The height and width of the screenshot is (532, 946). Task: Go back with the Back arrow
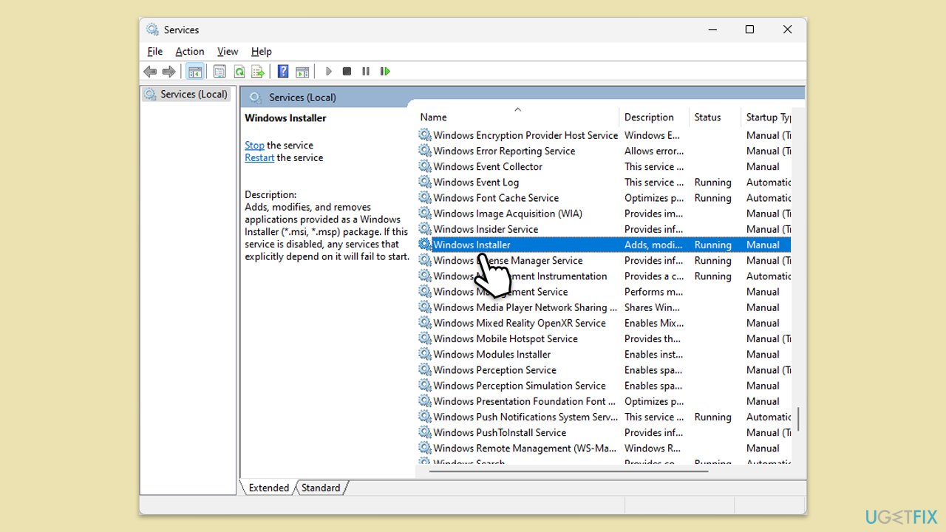click(x=150, y=72)
